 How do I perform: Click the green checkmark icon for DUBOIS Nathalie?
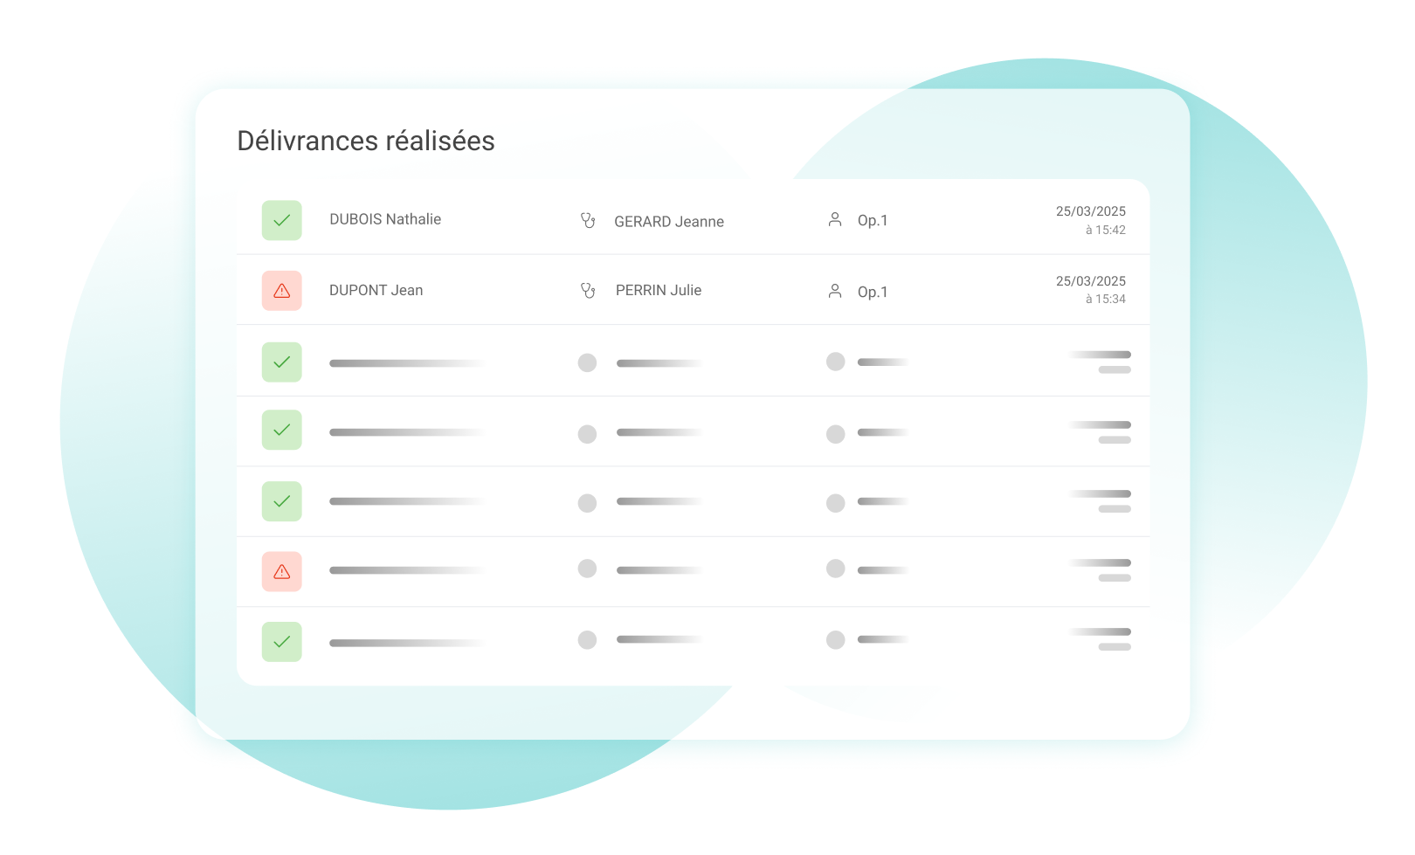click(x=281, y=220)
